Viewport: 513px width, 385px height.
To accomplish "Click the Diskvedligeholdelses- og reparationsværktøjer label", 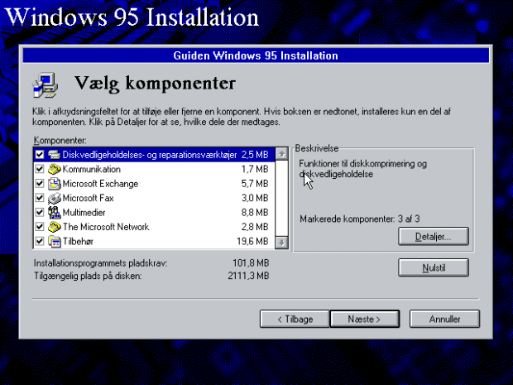I will click(x=150, y=155).
